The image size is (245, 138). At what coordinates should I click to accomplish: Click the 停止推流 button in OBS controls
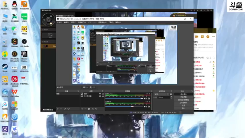(x=183, y=94)
